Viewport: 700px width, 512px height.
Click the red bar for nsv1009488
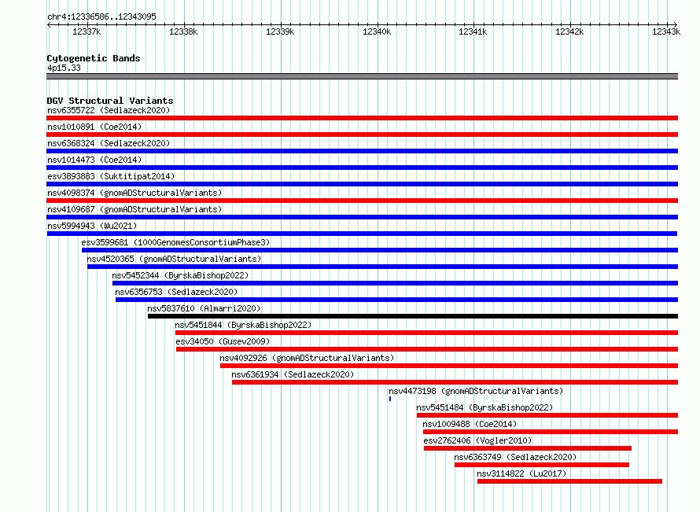pos(551,432)
